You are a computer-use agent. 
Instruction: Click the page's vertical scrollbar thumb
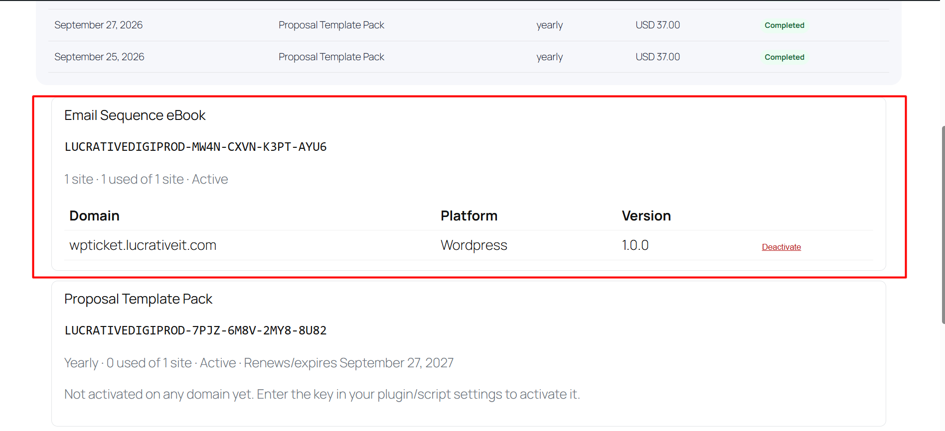click(x=943, y=224)
